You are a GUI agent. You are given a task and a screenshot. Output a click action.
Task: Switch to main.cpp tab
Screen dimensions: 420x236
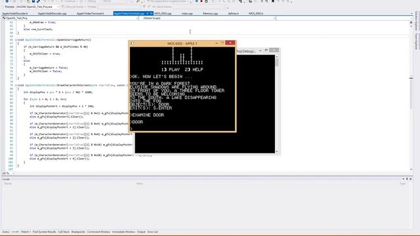click(187, 13)
